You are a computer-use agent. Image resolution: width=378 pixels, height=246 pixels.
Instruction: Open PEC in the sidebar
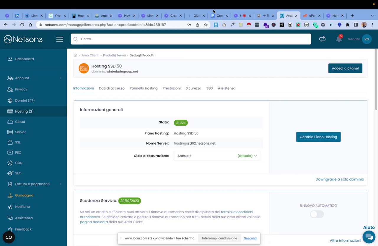(x=18, y=153)
